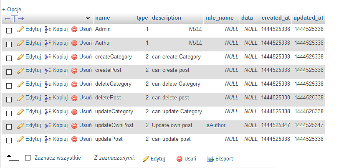Image resolution: width=359 pixels, height=168 pixels.
Task: Select the updatePost row checkbox
Action: tap(9, 140)
